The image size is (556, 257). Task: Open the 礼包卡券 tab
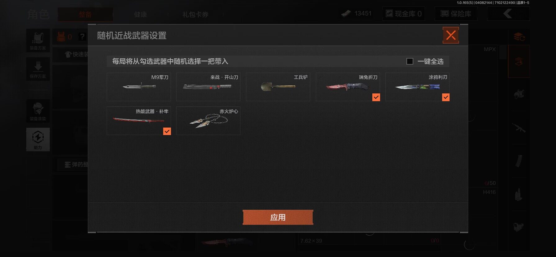coord(195,14)
